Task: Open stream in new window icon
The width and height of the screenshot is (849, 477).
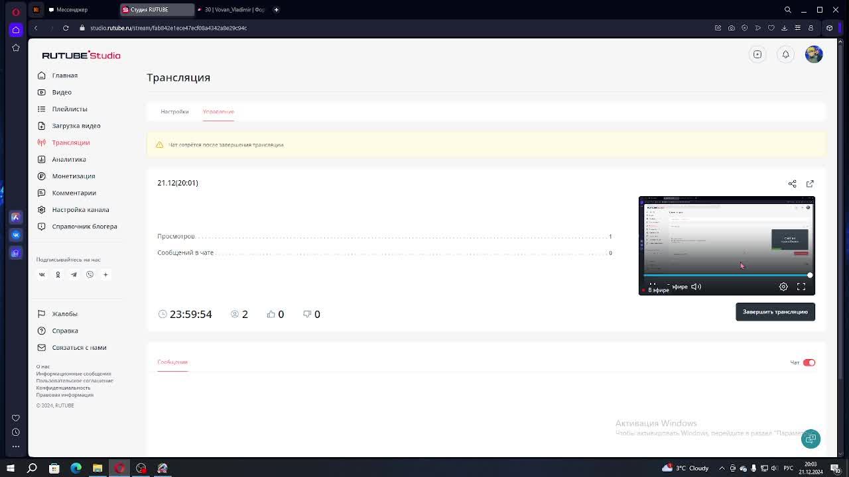Action: tap(810, 184)
